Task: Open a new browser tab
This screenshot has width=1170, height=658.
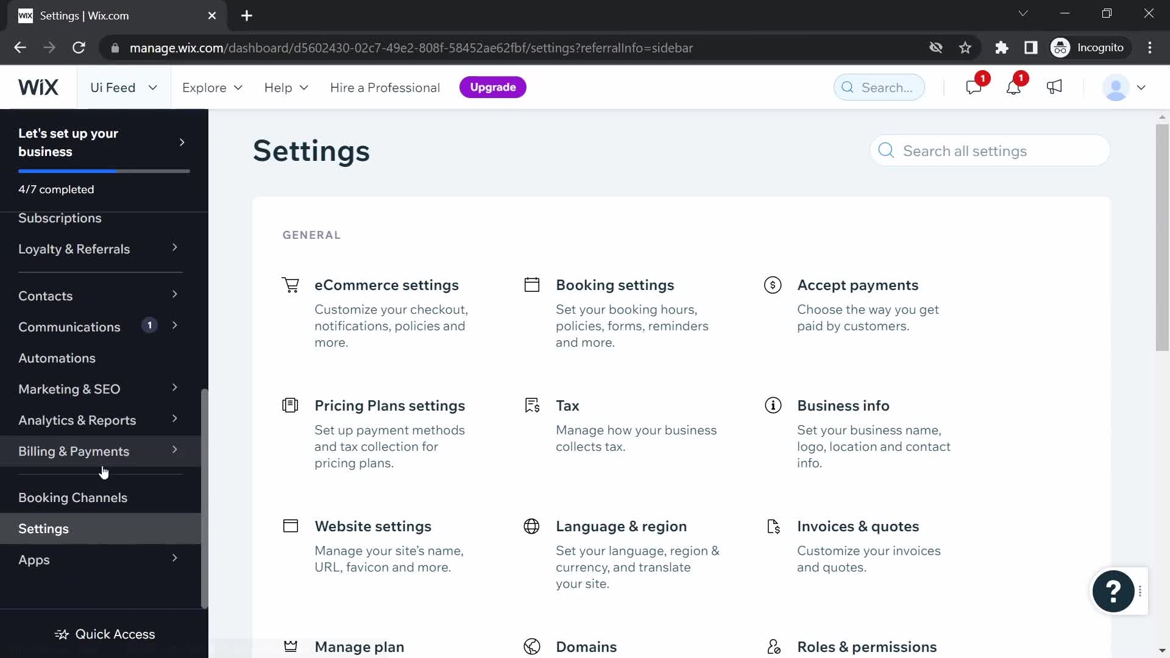Action: tap(247, 16)
